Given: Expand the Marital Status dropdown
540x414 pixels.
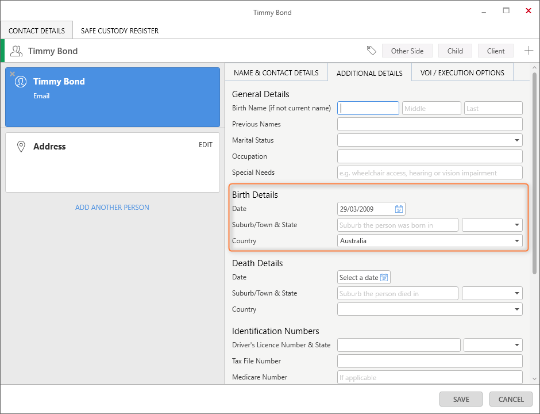Looking at the screenshot, I should pyautogui.click(x=516, y=140).
